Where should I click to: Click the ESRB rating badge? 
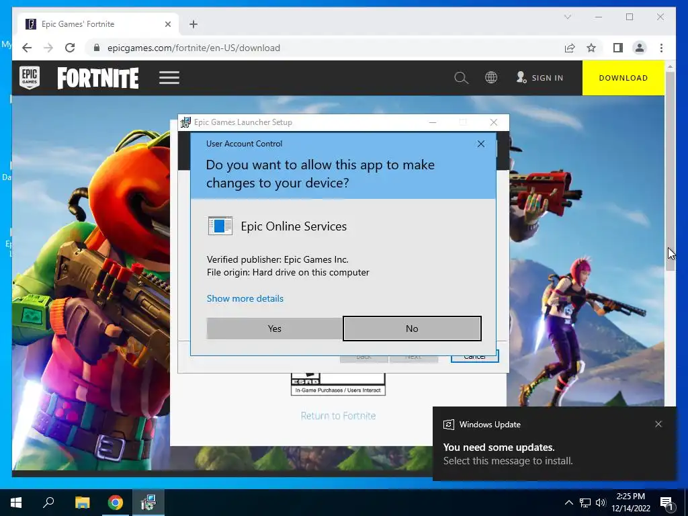338,384
